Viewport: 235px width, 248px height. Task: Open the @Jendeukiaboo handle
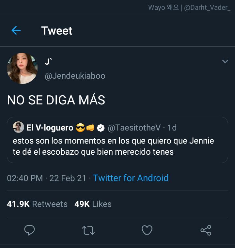point(75,76)
